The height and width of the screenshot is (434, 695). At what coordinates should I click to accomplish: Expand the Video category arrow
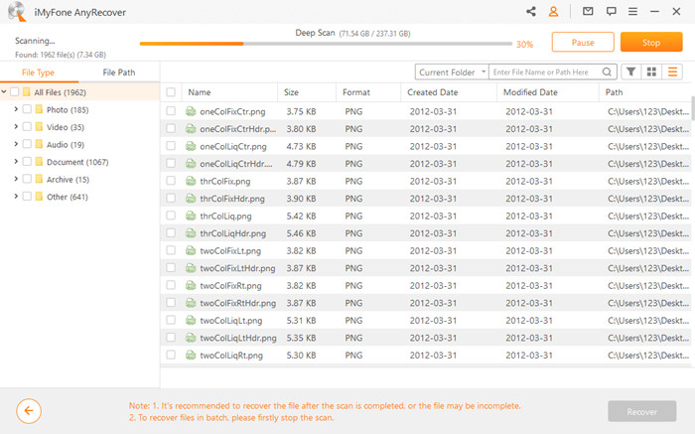(16, 127)
